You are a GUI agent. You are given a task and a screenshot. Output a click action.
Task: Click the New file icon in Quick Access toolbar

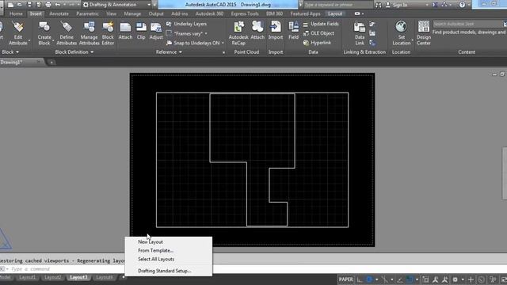pos(10,5)
